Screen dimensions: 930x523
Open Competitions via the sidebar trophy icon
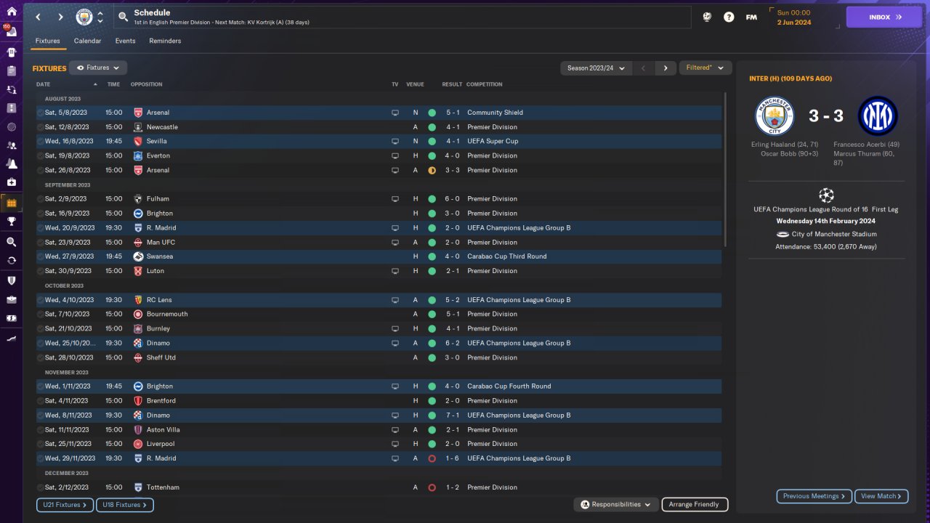(11, 222)
